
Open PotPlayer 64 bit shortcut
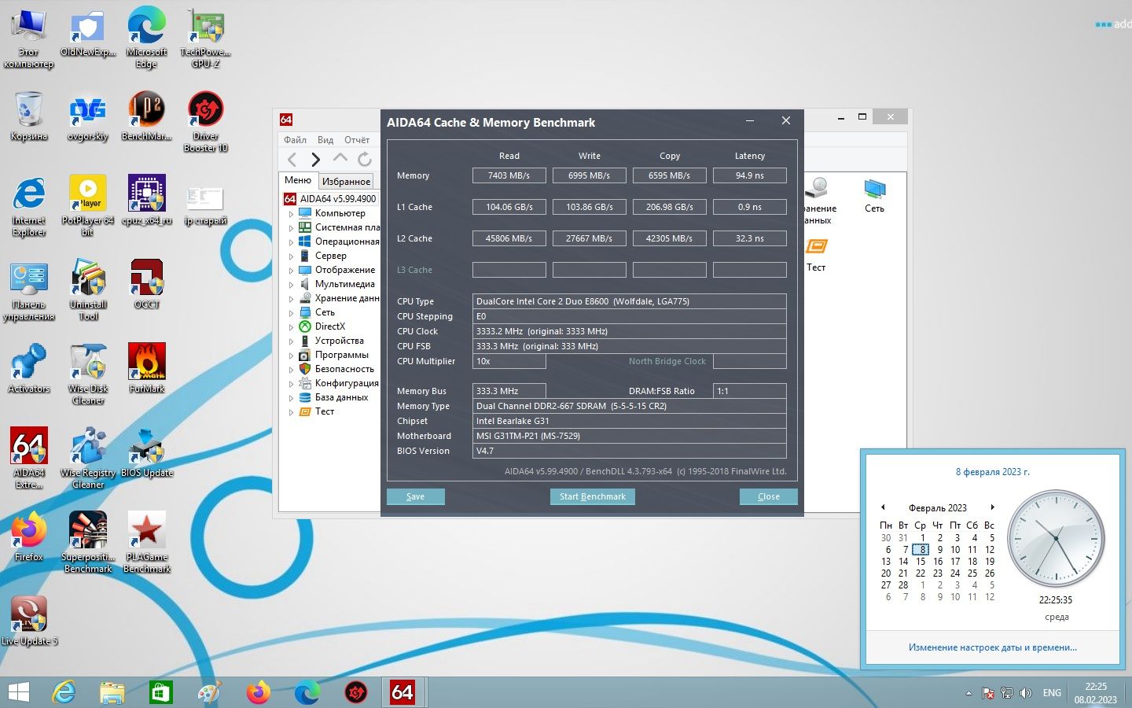tap(88, 205)
